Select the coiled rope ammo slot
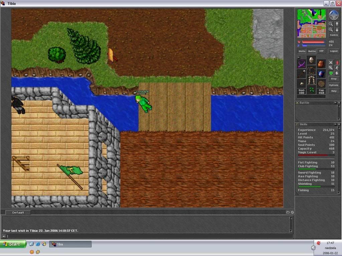 coord(321,84)
